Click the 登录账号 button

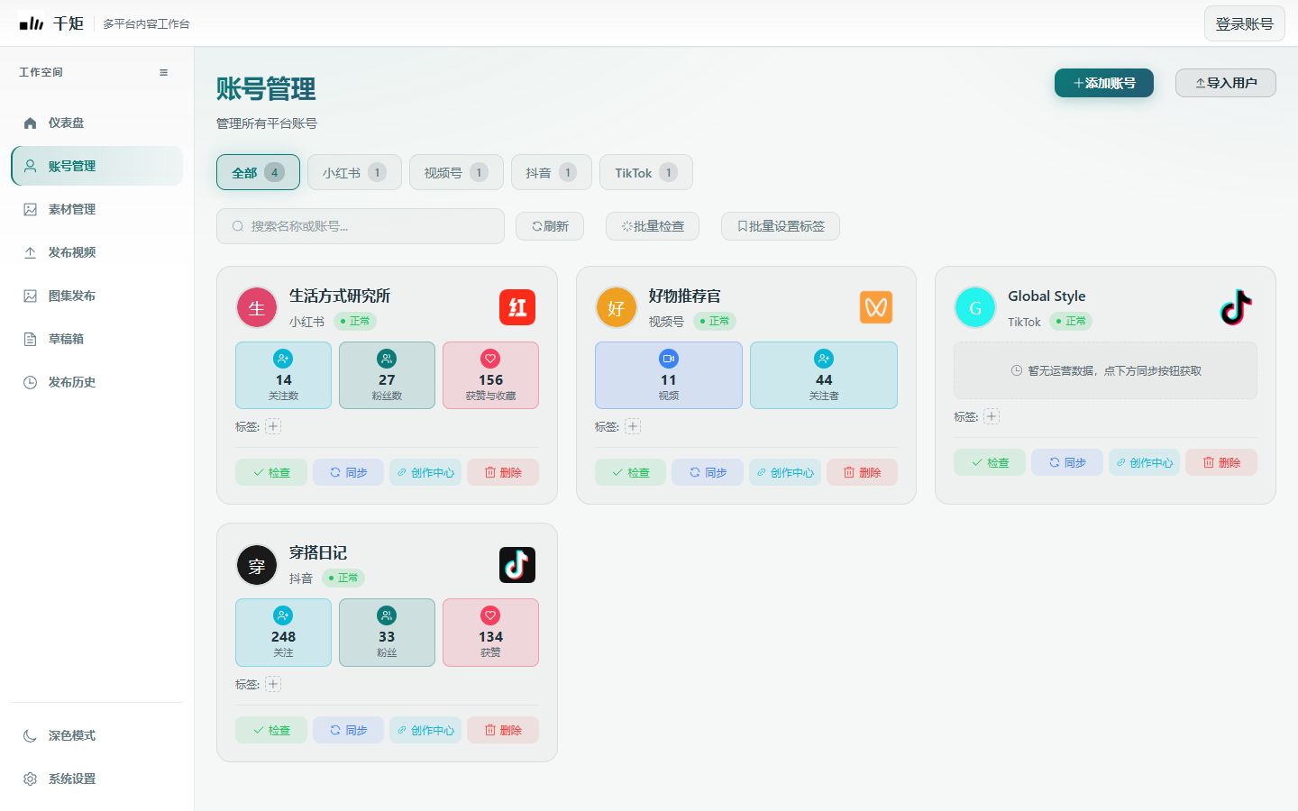[1244, 23]
